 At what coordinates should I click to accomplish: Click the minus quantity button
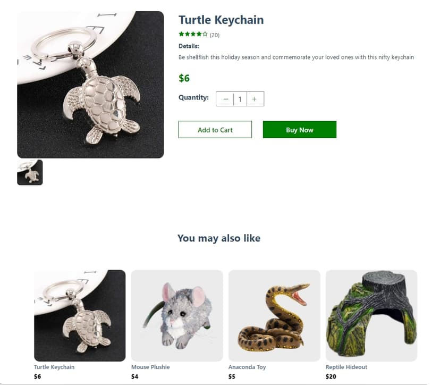click(225, 99)
